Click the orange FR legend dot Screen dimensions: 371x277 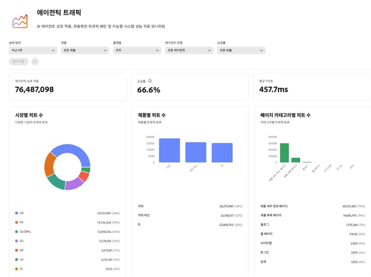pyautogui.click(x=16, y=223)
